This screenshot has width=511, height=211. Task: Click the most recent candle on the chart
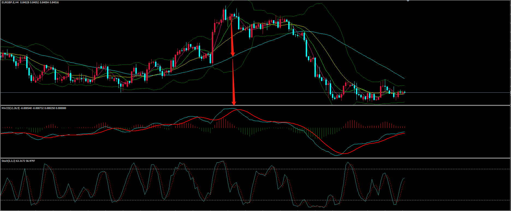click(x=405, y=92)
